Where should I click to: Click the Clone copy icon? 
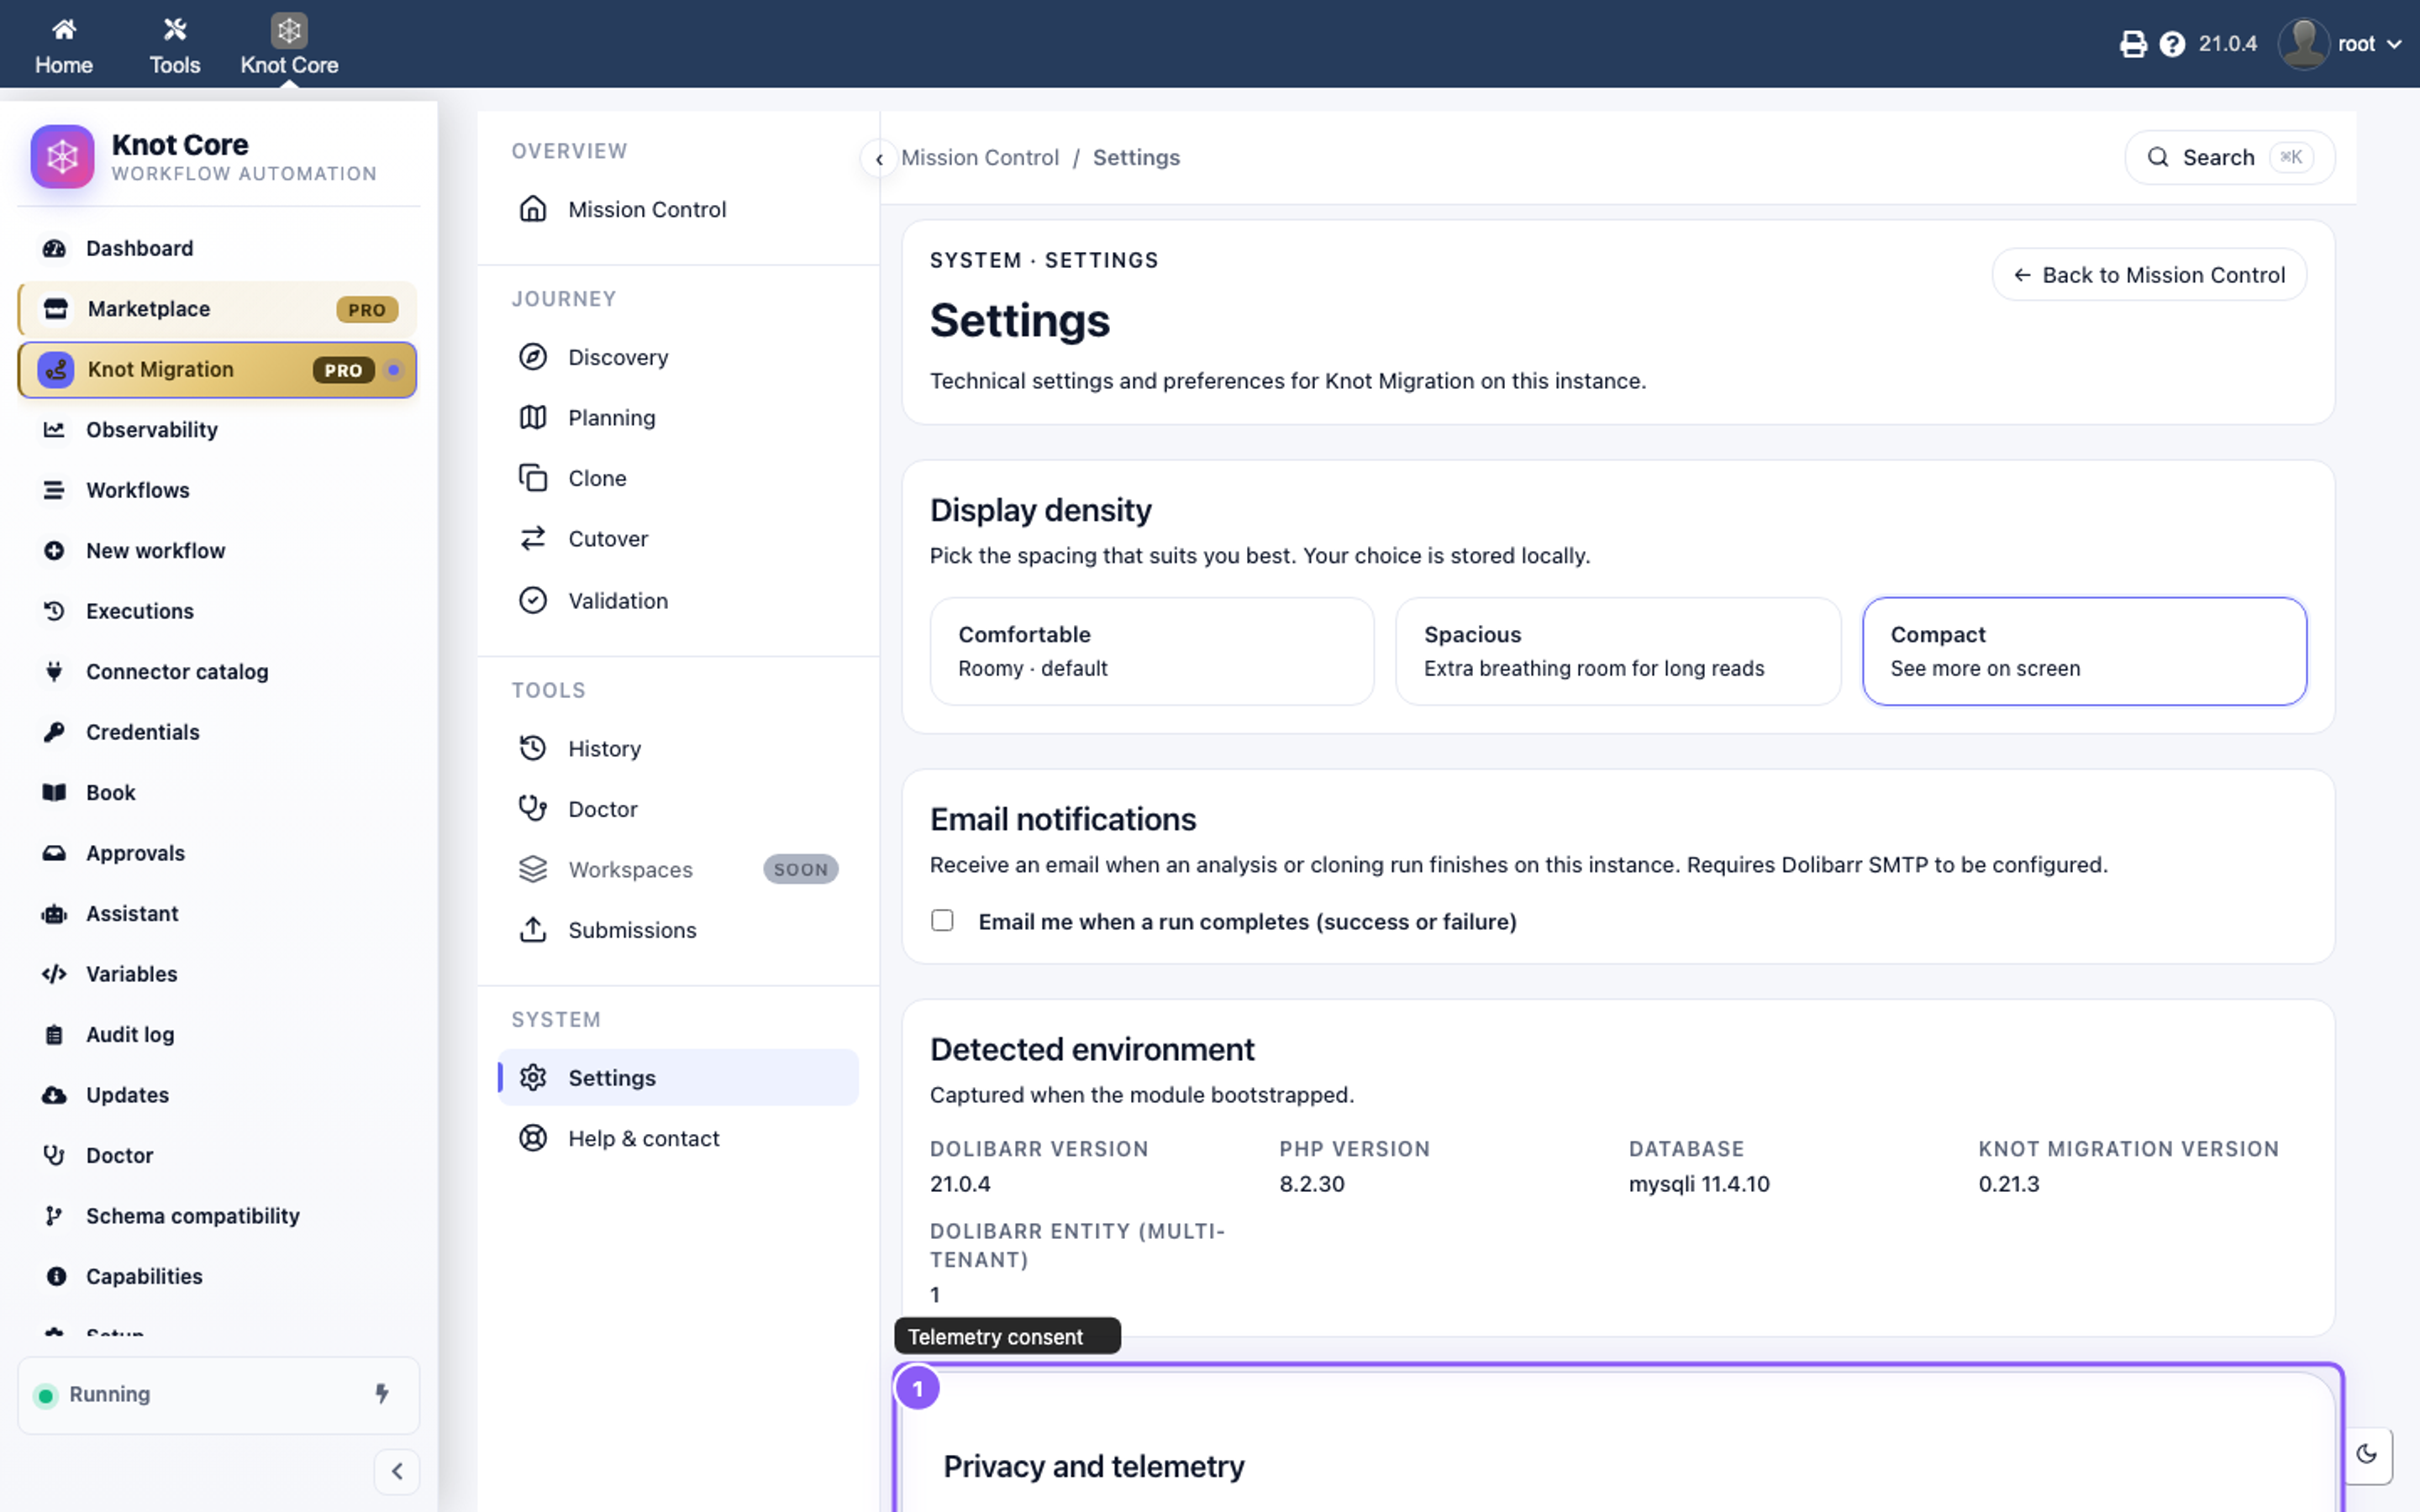tap(533, 478)
